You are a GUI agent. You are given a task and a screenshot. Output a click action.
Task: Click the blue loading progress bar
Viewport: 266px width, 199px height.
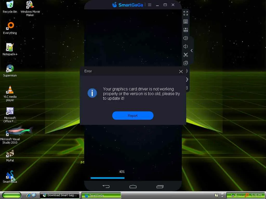coord(108,178)
